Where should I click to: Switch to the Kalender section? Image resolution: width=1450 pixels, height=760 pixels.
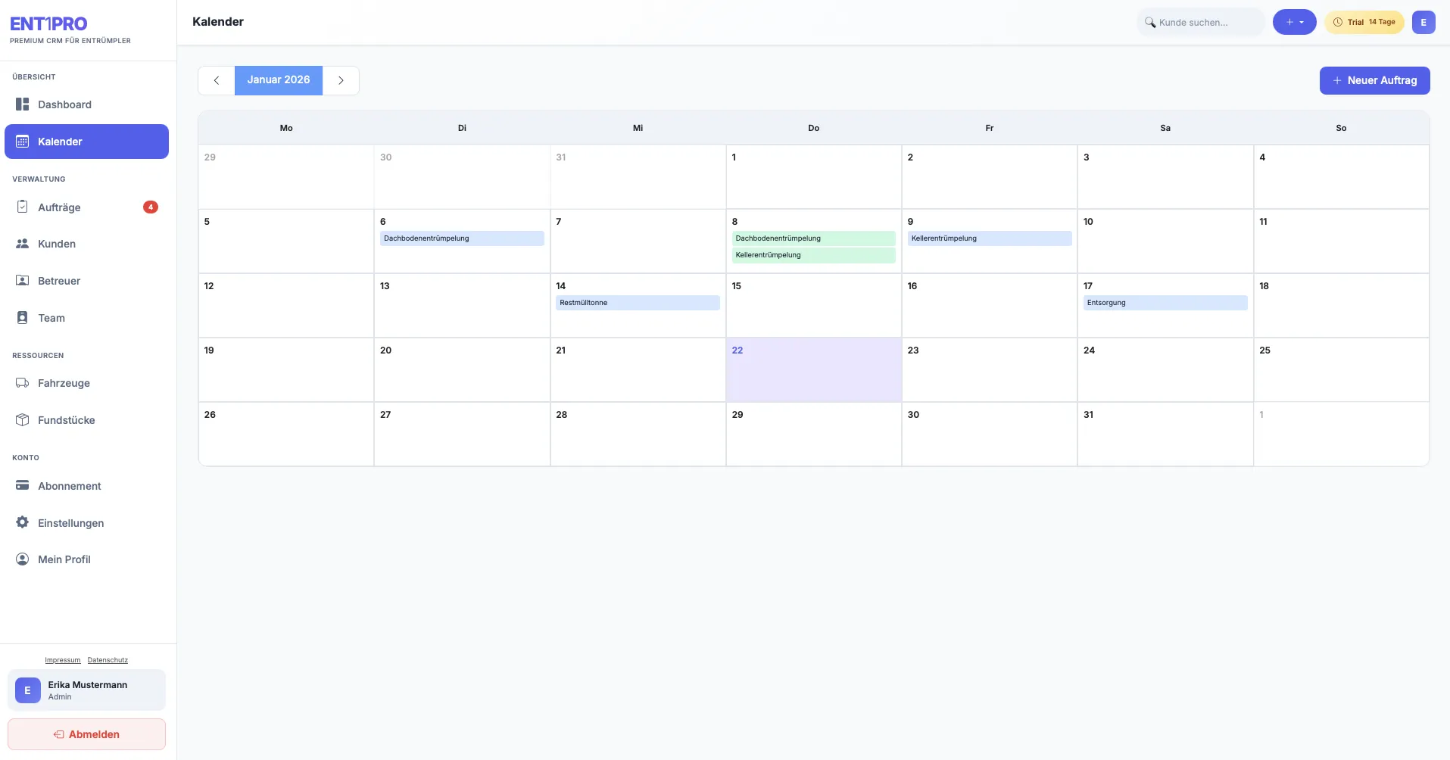pos(61,141)
